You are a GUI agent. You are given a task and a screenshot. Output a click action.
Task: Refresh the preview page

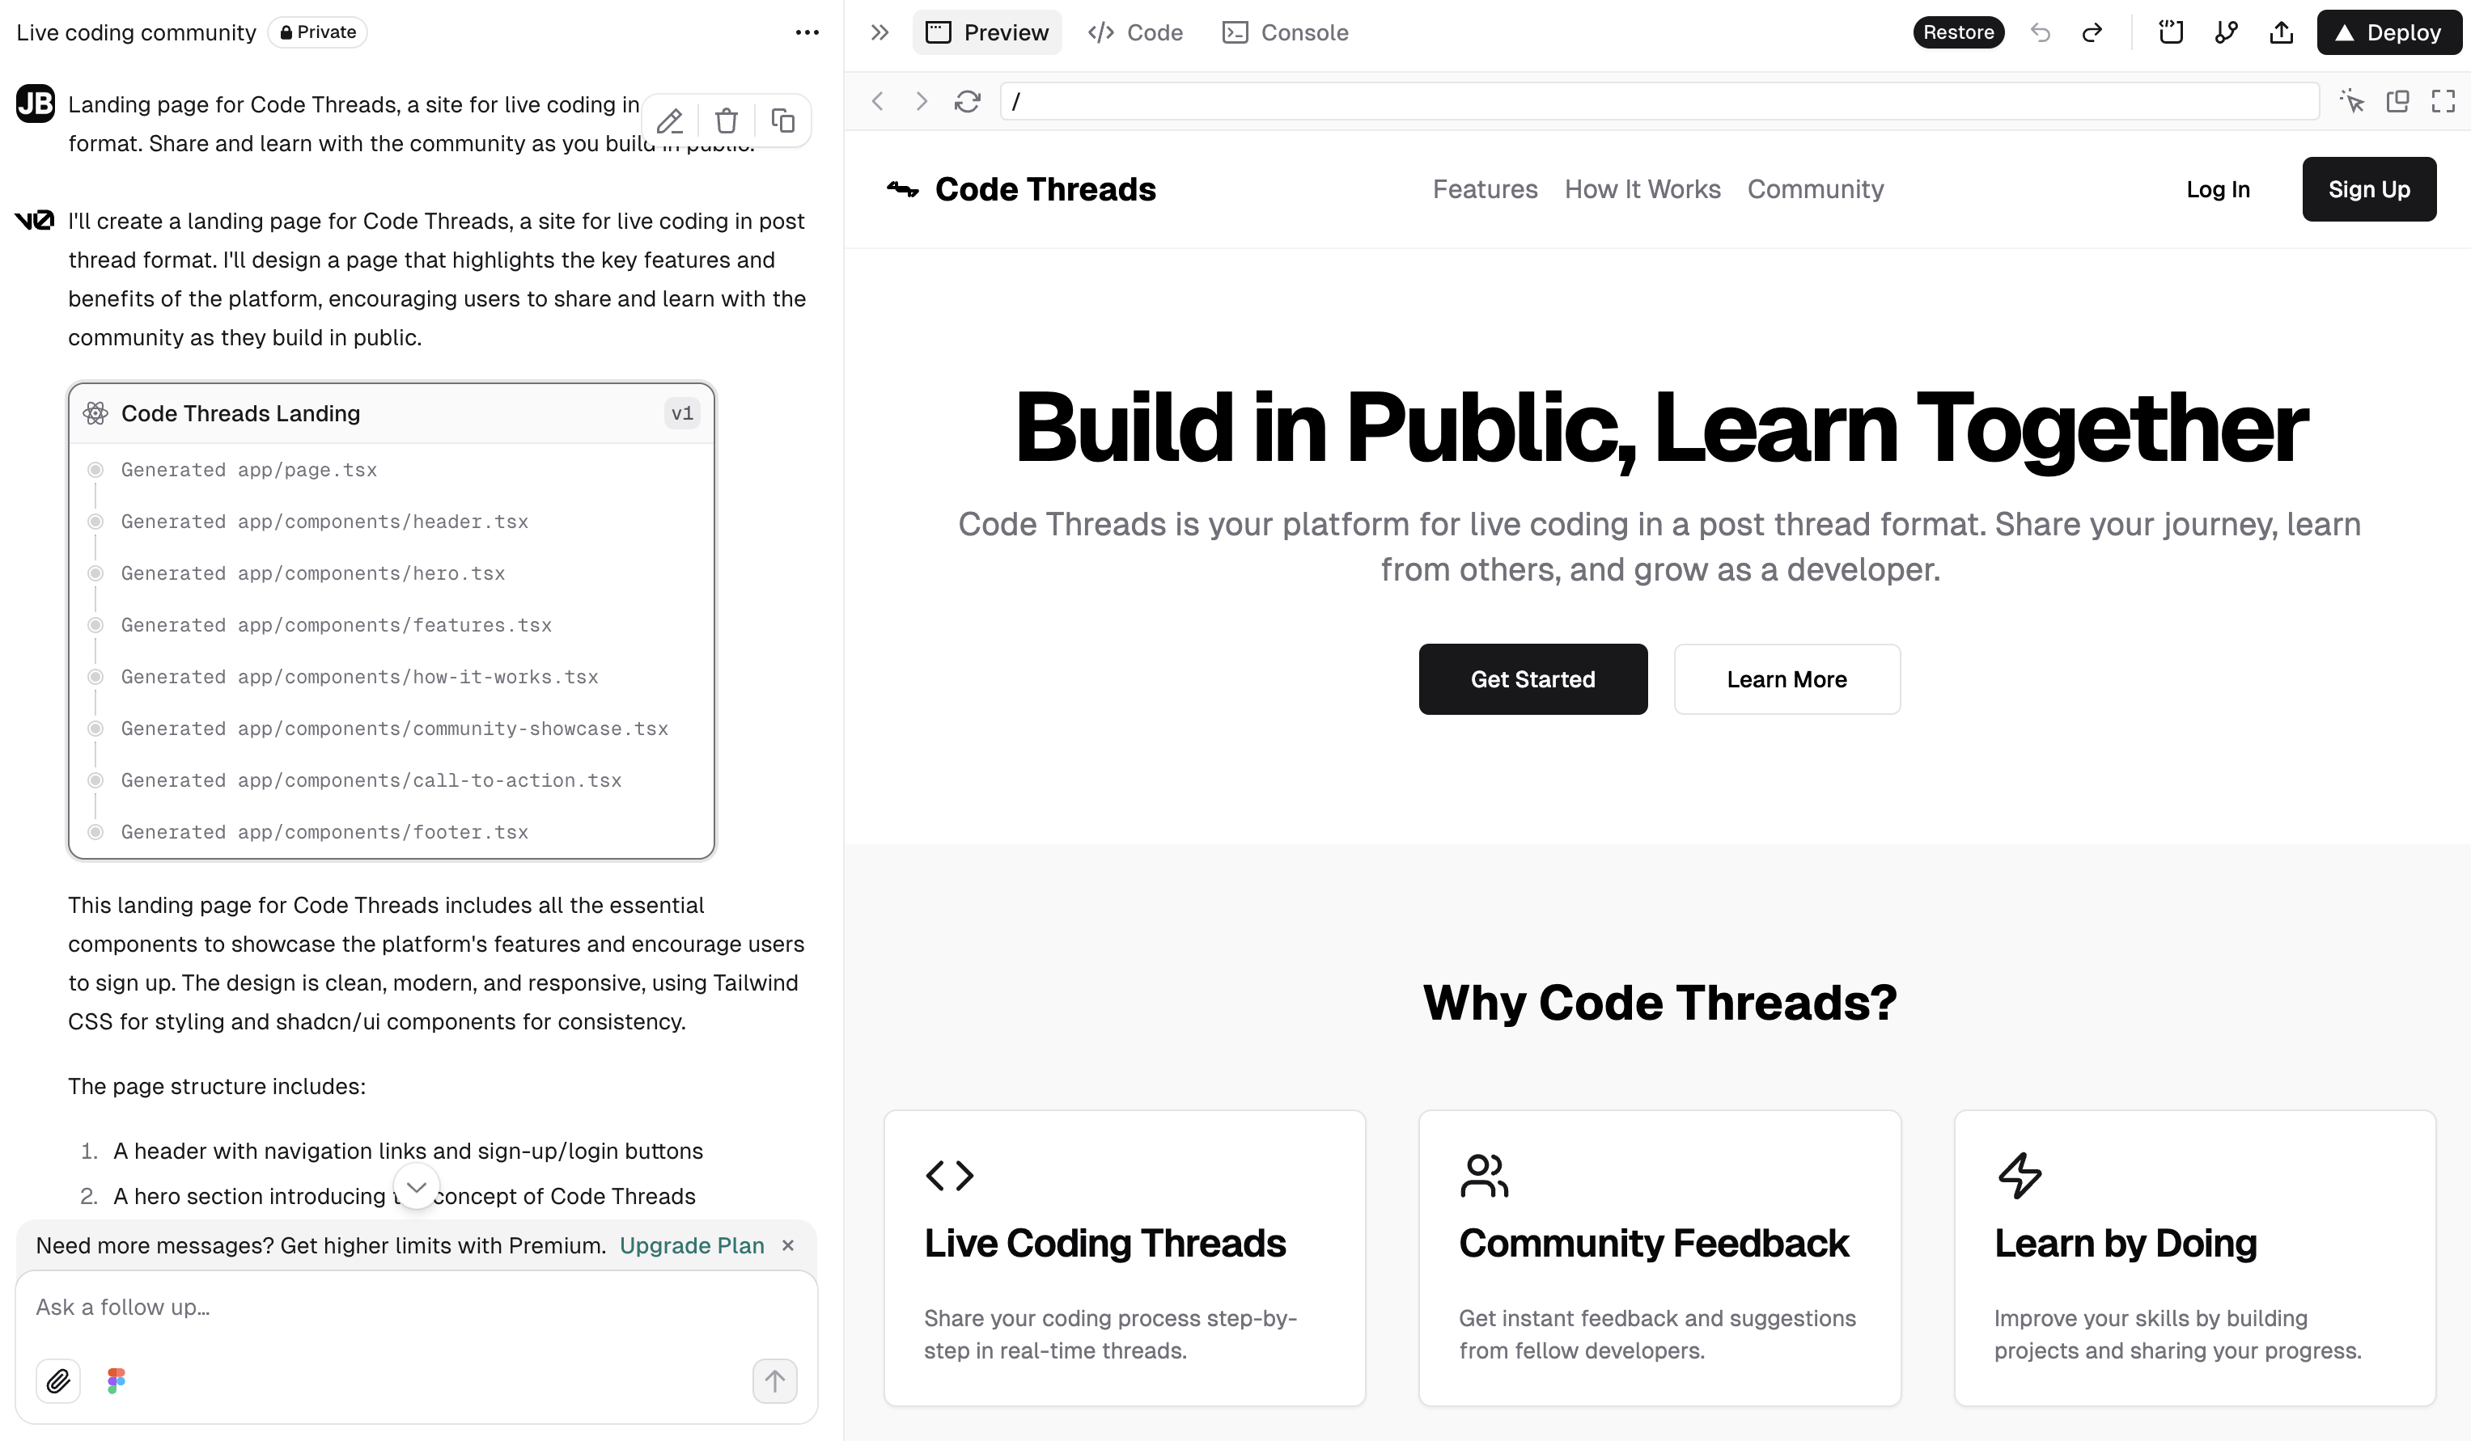tap(967, 102)
